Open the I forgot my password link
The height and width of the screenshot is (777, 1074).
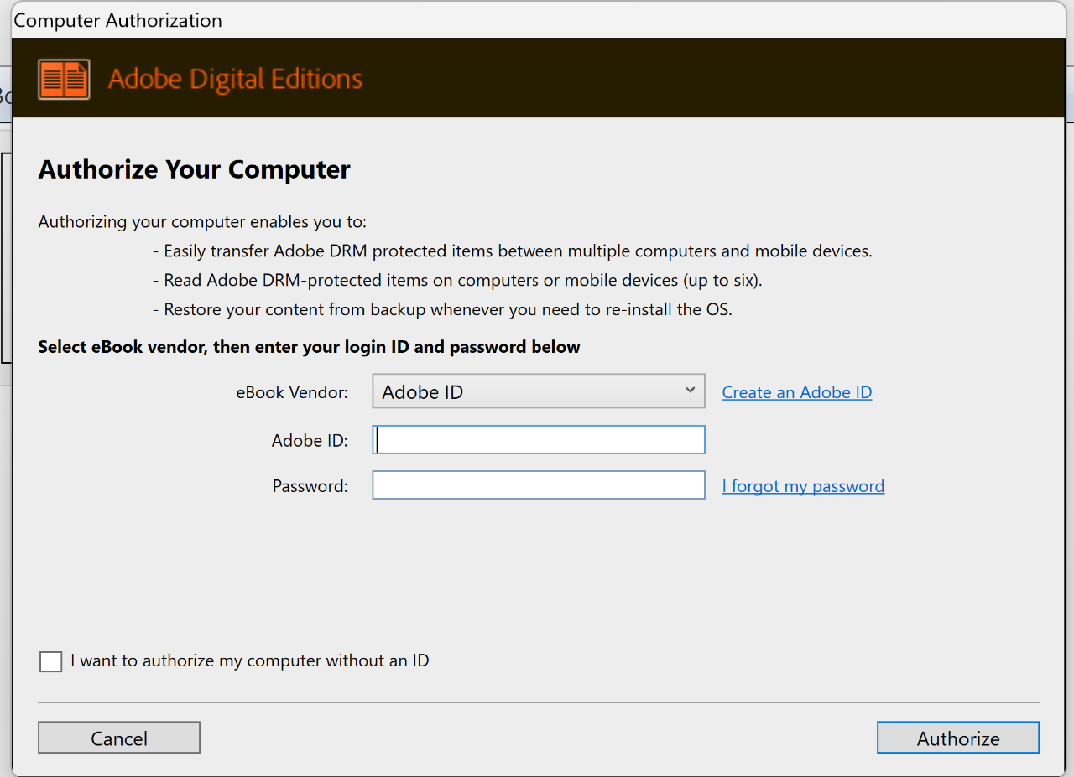click(x=803, y=486)
